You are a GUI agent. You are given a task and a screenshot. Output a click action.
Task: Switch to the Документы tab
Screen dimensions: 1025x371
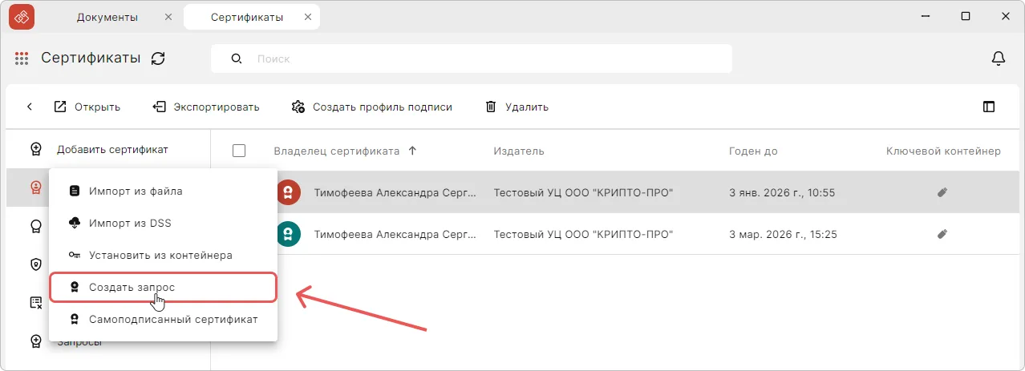[107, 17]
